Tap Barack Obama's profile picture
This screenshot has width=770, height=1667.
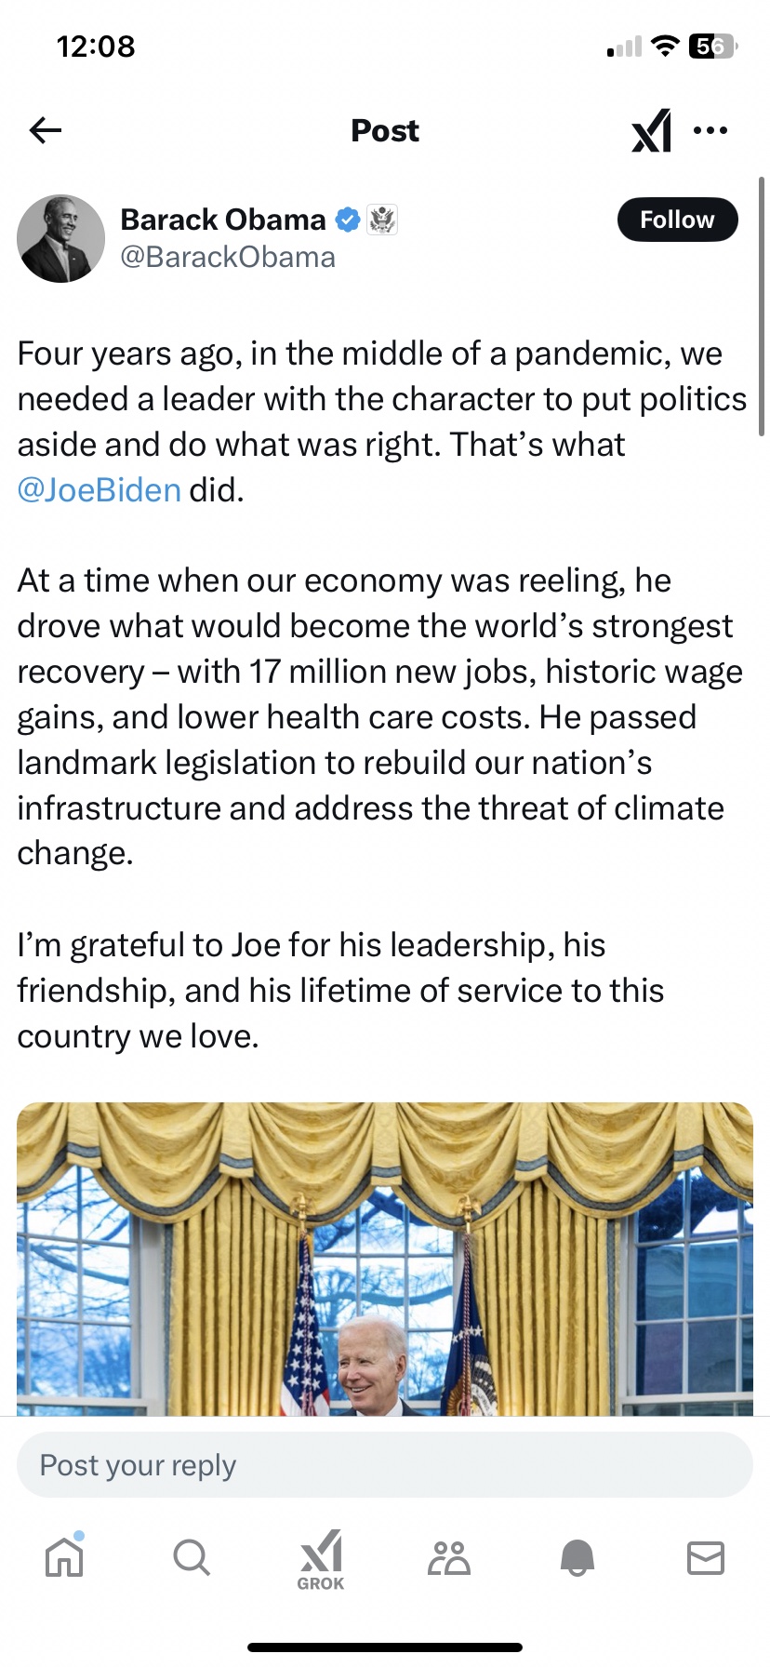[61, 239]
